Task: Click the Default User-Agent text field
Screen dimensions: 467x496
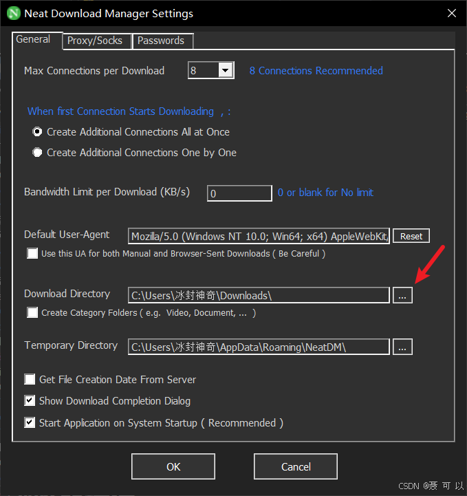Action: tap(259, 236)
